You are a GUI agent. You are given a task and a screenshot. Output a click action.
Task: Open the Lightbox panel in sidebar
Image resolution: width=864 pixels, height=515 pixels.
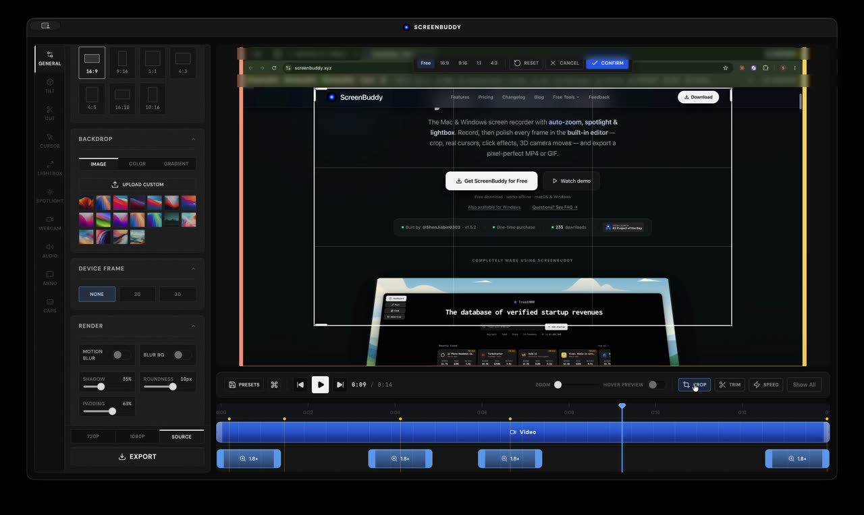(x=49, y=169)
